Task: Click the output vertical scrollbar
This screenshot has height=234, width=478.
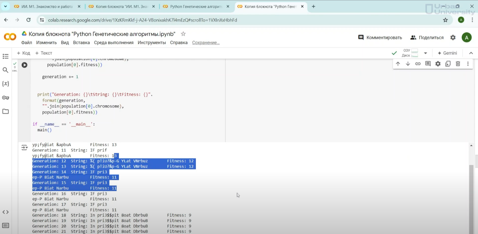Action: [471, 196]
